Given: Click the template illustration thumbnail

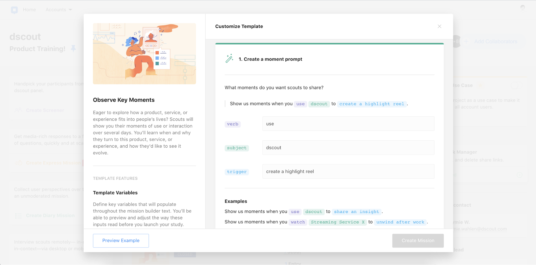Looking at the screenshot, I should (x=145, y=54).
